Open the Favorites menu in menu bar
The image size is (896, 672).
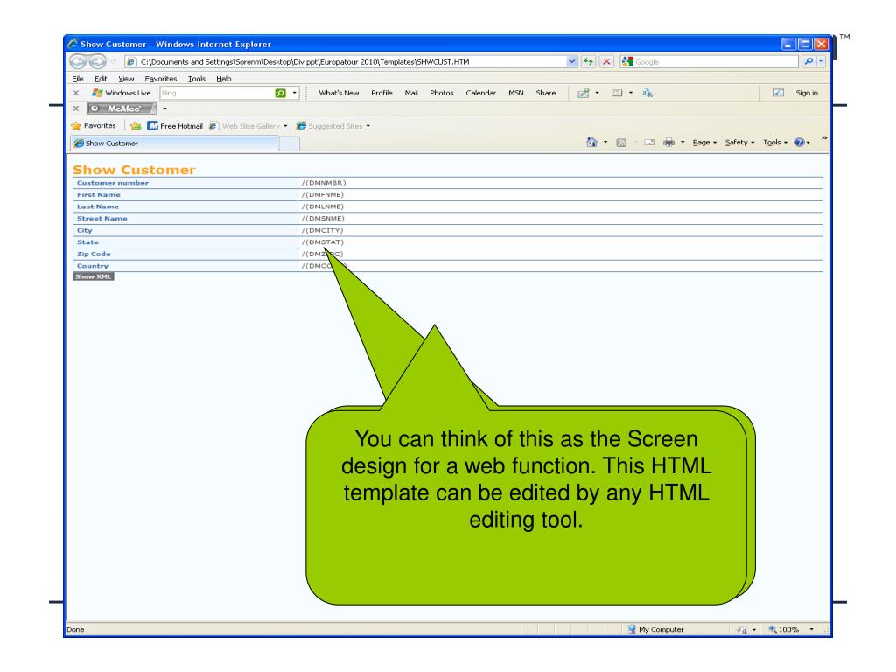[x=161, y=79]
